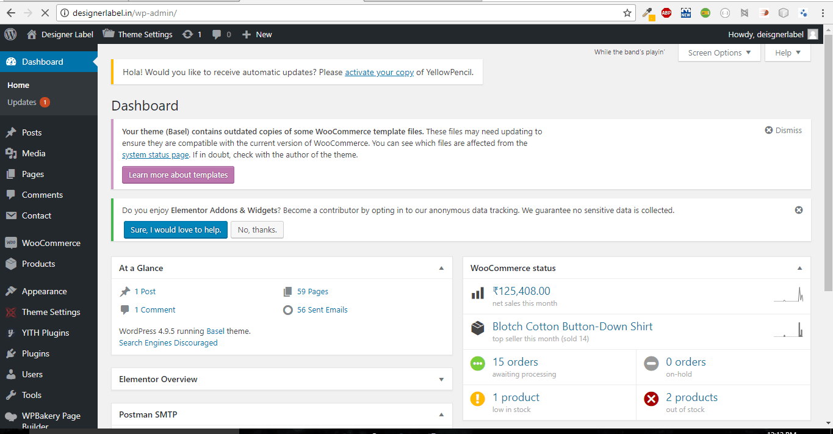Click Learn more about templates button

point(178,175)
